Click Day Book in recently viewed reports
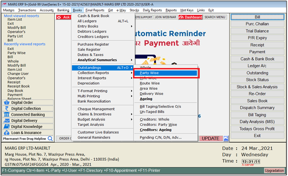The image size is (288, 176). (x=15, y=91)
